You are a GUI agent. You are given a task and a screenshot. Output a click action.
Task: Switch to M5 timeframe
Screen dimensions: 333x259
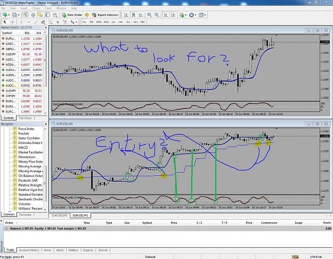click(x=92, y=22)
